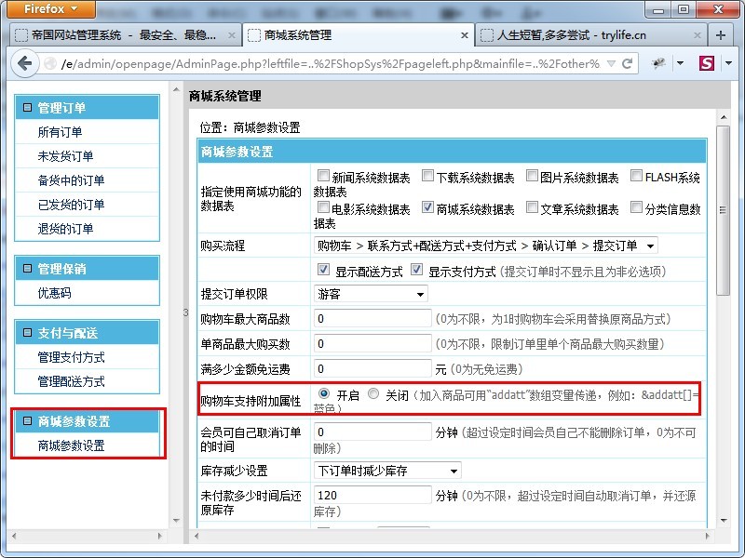The width and height of the screenshot is (745, 558).
Task: Uncheck 商城系统数据表 checkbox
Action: (427, 206)
